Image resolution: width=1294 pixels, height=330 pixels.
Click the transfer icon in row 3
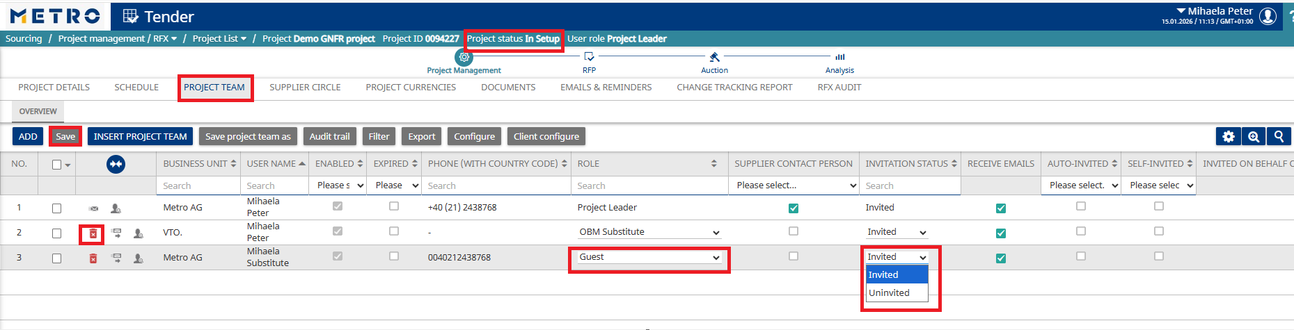coord(116,258)
